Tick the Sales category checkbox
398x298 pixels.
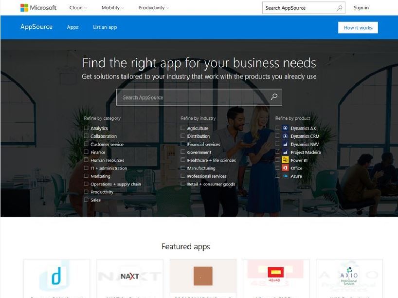[x=86, y=200]
